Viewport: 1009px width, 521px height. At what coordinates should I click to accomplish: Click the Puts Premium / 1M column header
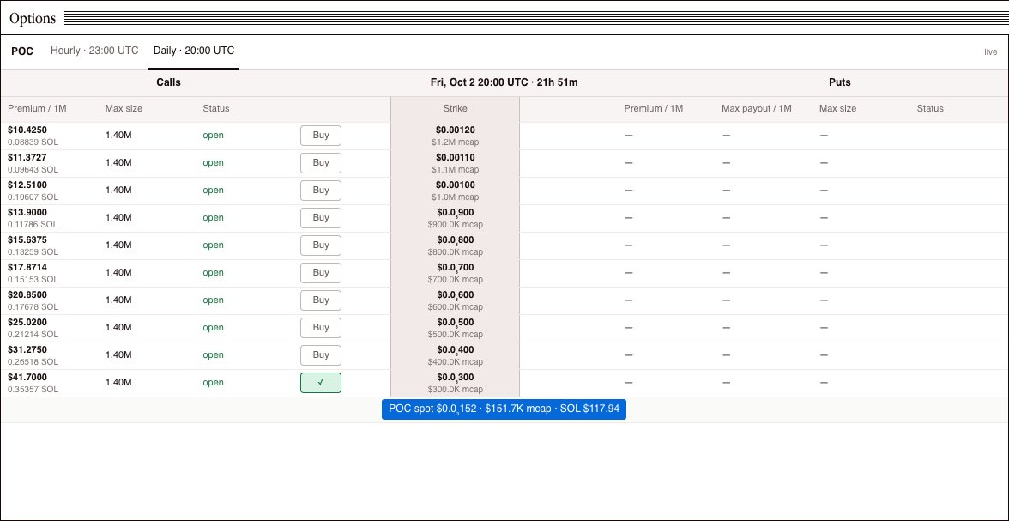coord(653,108)
